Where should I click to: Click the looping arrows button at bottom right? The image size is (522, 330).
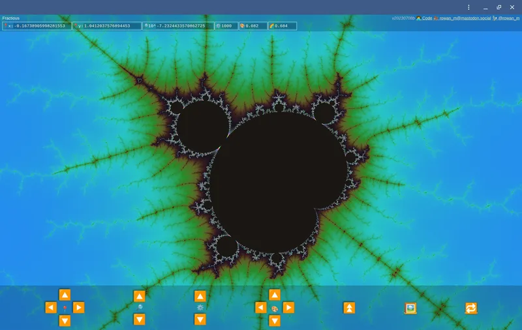pyautogui.click(x=470, y=308)
